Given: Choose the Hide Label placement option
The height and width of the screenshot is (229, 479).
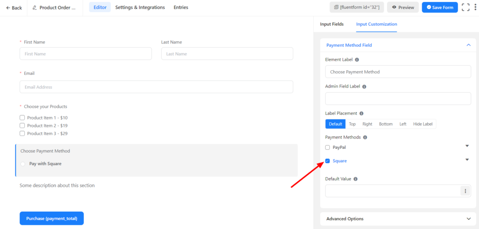Looking at the screenshot, I should coord(423,124).
